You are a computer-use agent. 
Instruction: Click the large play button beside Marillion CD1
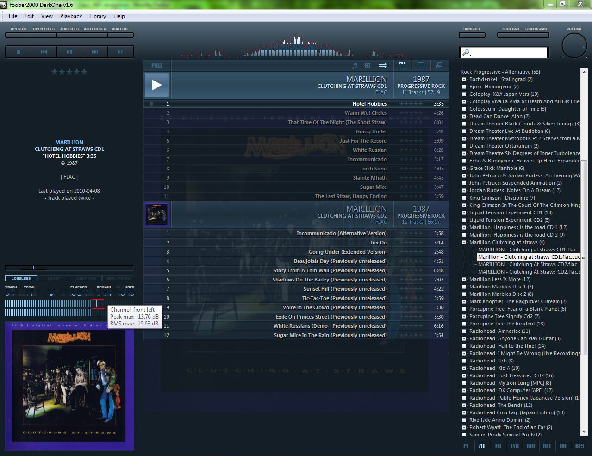157,85
